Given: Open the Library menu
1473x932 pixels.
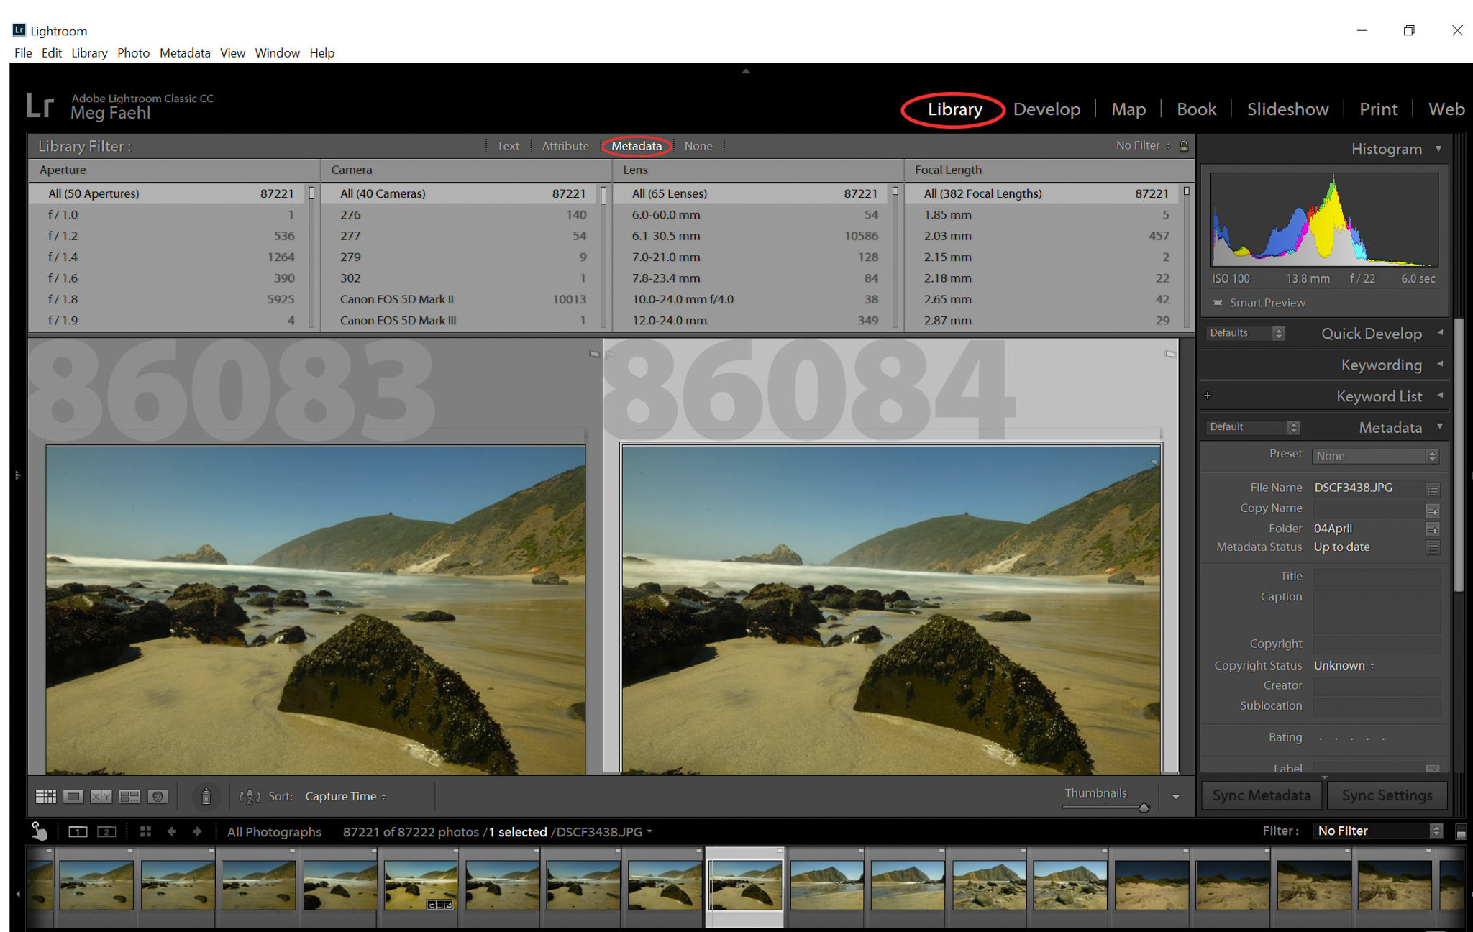Looking at the screenshot, I should 89,53.
